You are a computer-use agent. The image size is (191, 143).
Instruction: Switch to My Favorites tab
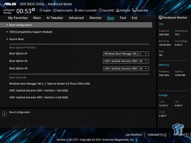(18, 18)
